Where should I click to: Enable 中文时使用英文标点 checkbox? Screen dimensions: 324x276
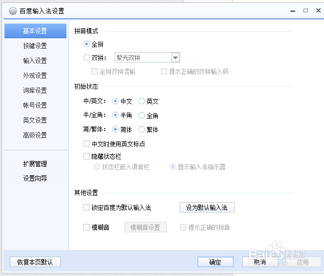click(x=86, y=143)
